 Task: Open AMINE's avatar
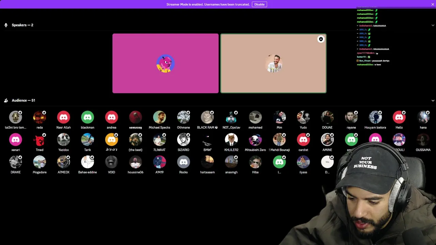pos(327,140)
